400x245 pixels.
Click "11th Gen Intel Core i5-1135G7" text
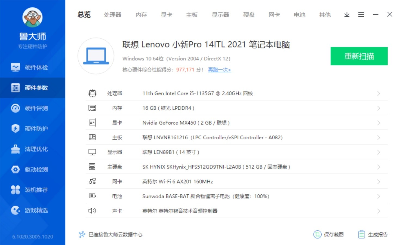click(178, 93)
